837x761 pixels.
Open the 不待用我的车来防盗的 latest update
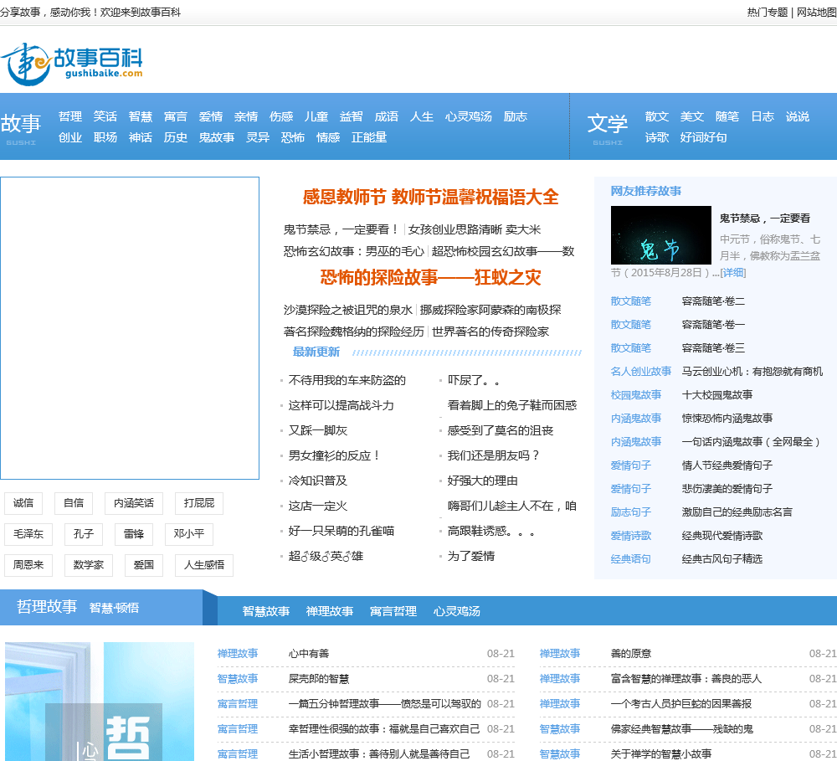coord(347,380)
